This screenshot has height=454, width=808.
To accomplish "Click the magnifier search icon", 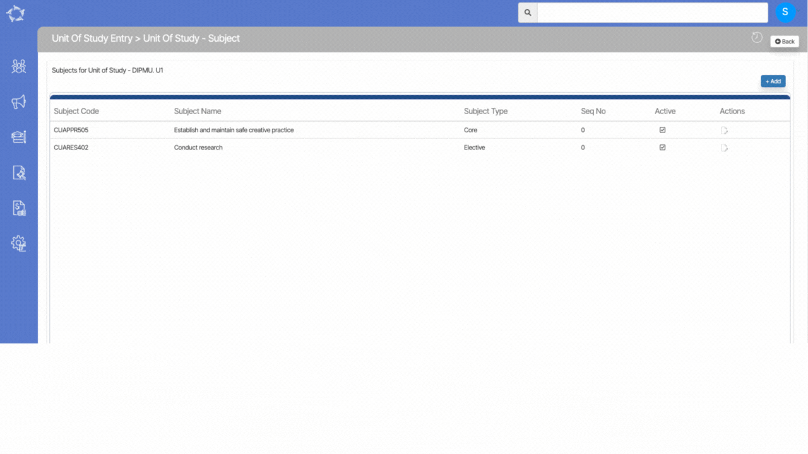I will point(528,13).
